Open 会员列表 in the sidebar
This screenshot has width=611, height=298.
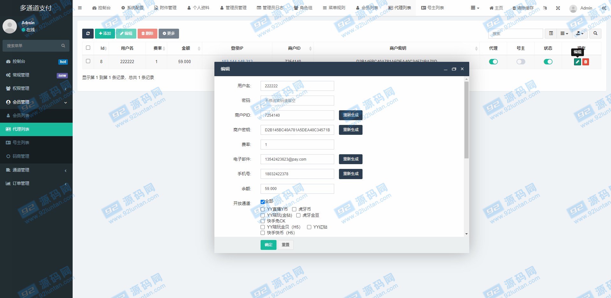click(36, 115)
